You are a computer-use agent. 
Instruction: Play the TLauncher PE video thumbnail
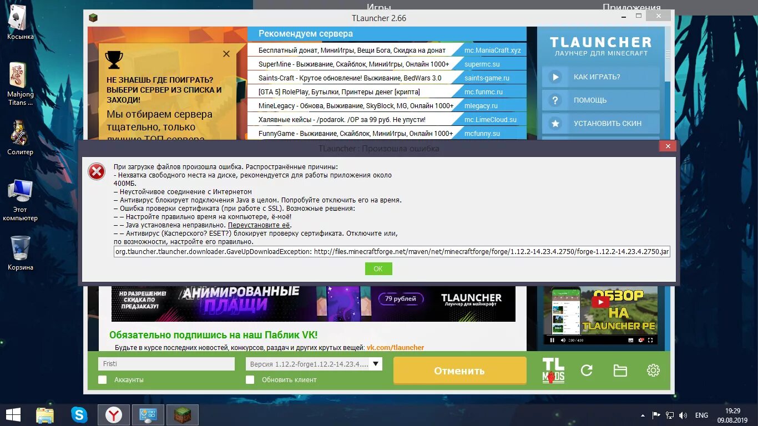pyautogui.click(x=600, y=315)
